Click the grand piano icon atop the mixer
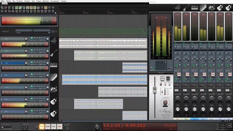The height and width of the screenshot is (131, 233). tap(178, 8)
